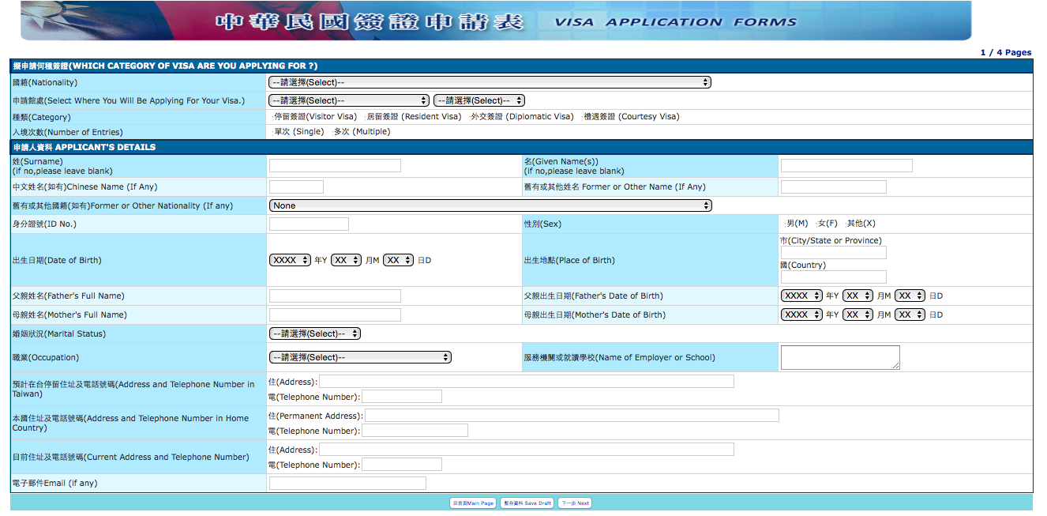Click the Surname input field
Viewport: 1047px width, 516px height.
point(335,166)
